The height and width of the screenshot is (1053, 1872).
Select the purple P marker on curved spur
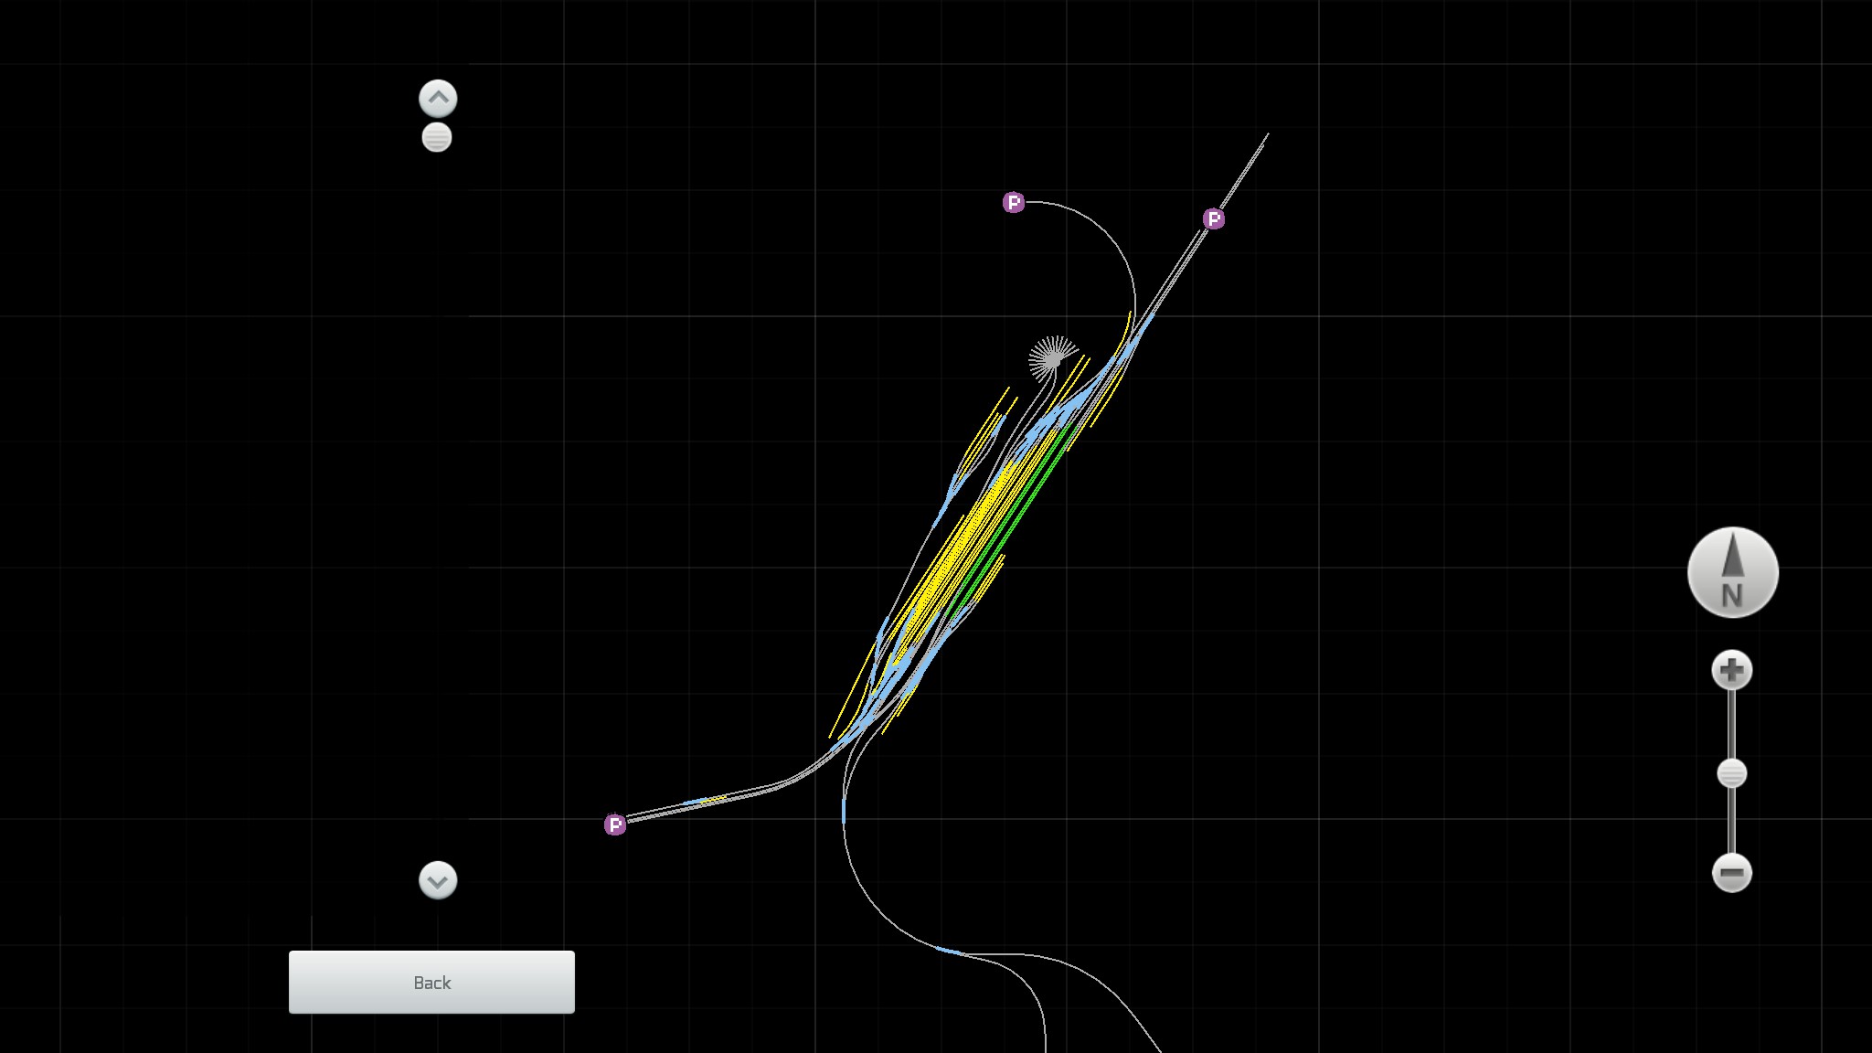(1013, 202)
